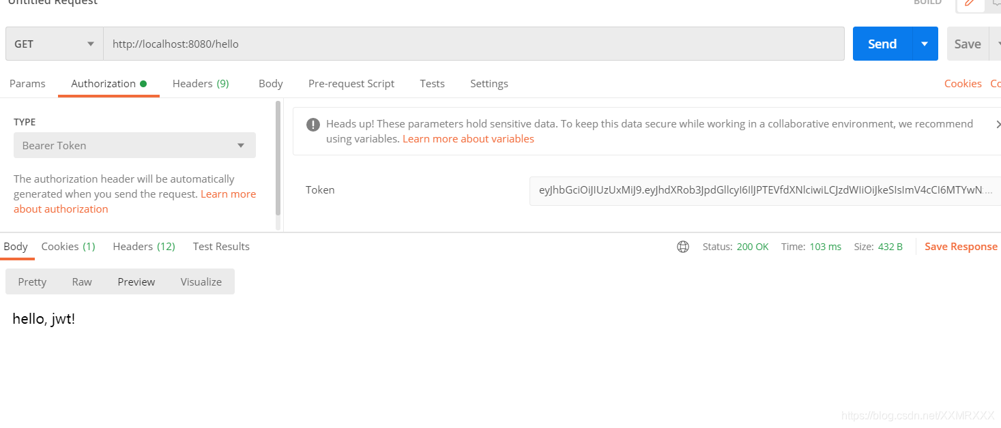Click the 103 ms response time
This screenshot has width=1001, height=428.
825,247
